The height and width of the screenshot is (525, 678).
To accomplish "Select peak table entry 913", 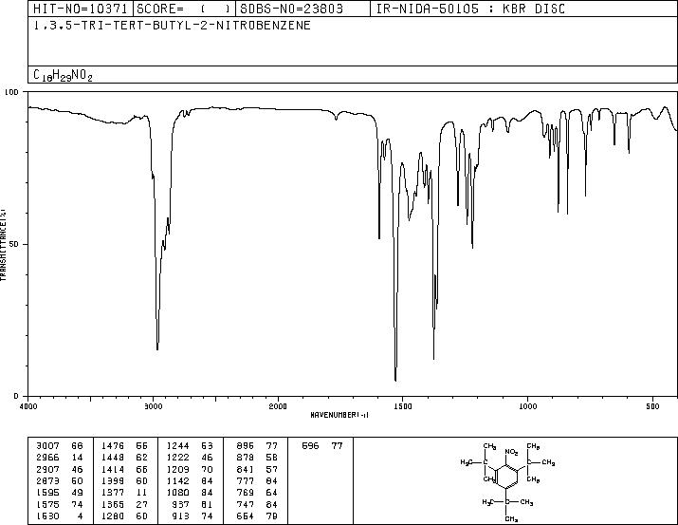I will (181, 516).
